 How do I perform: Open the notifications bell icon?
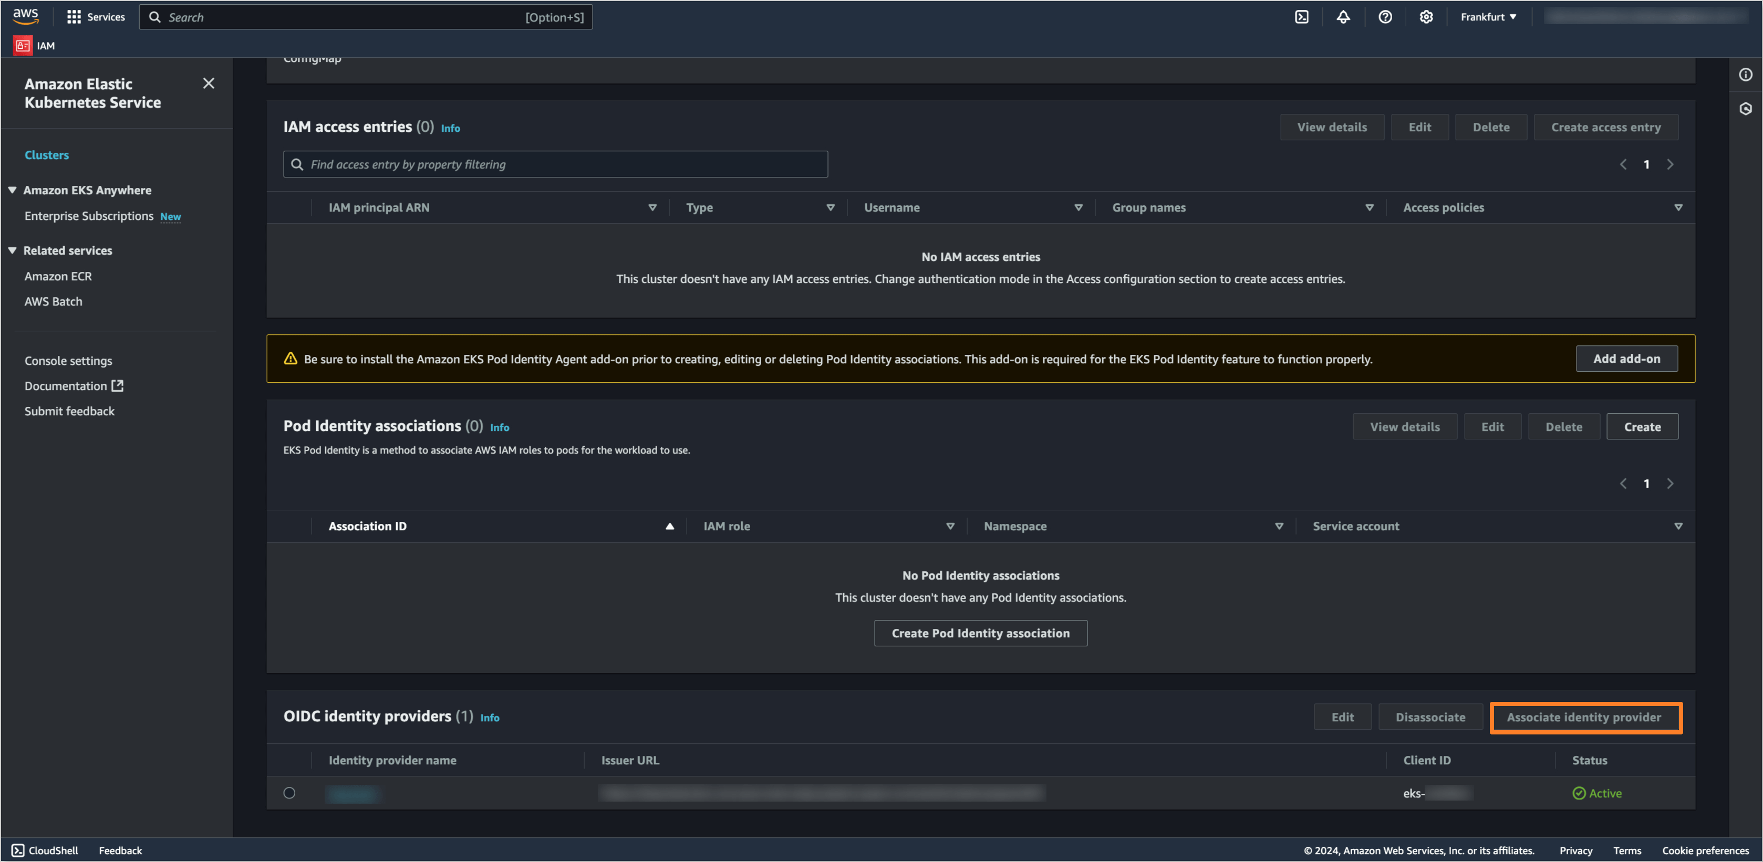pos(1343,17)
